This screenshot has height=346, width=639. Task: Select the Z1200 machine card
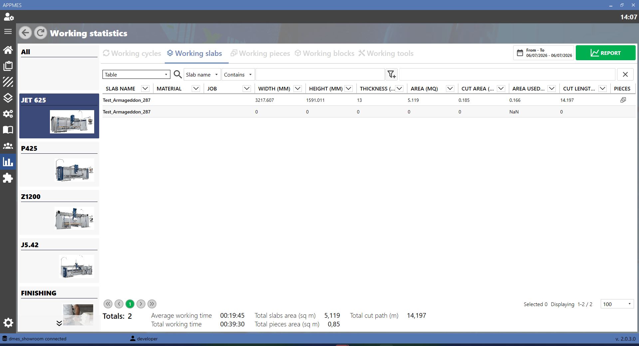pyautogui.click(x=59, y=212)
